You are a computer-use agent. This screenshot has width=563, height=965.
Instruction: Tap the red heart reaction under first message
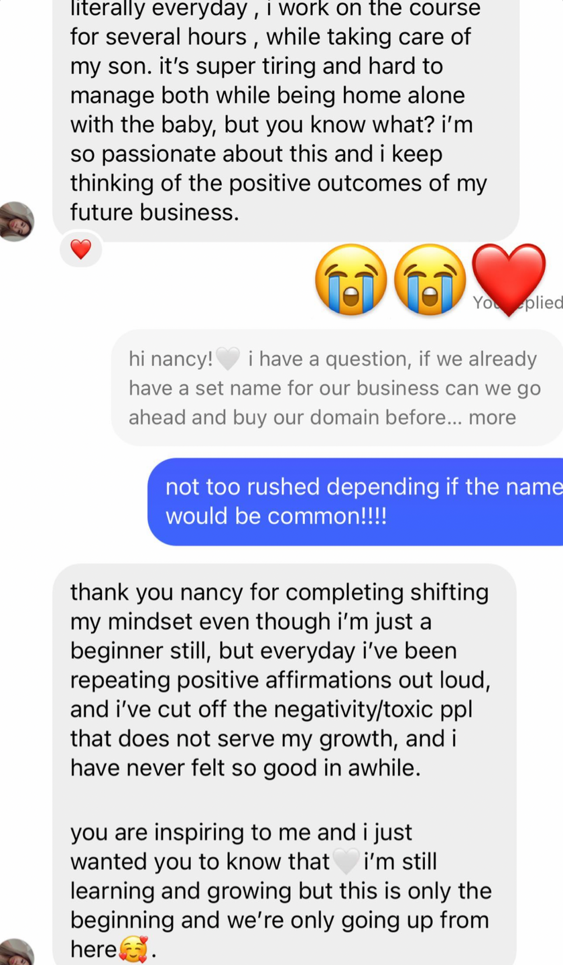tap(80, 250)
